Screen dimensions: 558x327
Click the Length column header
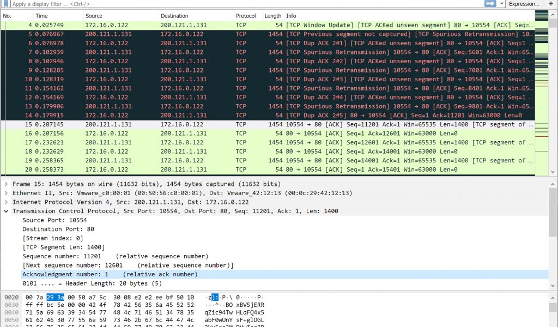tap(272, 16)
